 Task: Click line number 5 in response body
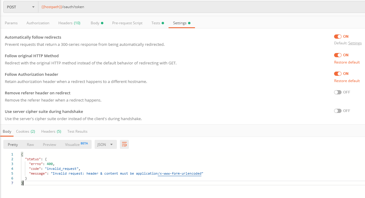pos(12,173)
